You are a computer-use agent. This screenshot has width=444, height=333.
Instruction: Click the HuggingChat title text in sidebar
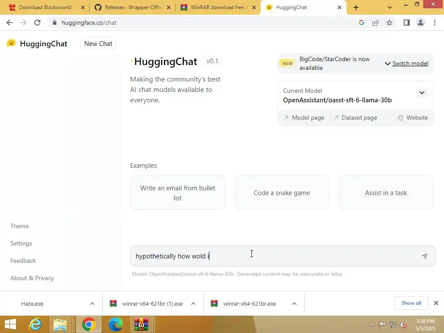pos(44,44)
